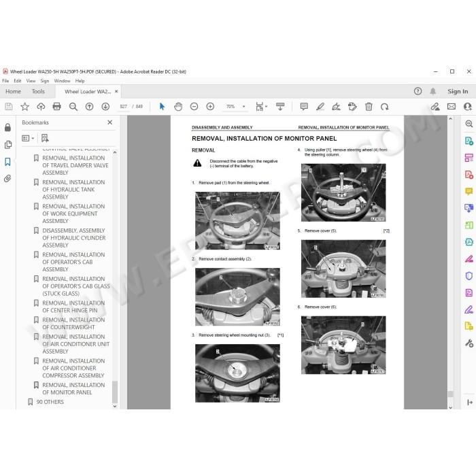Open bookmark Removal, Installation of Monitor Panel

coord(73,388)
